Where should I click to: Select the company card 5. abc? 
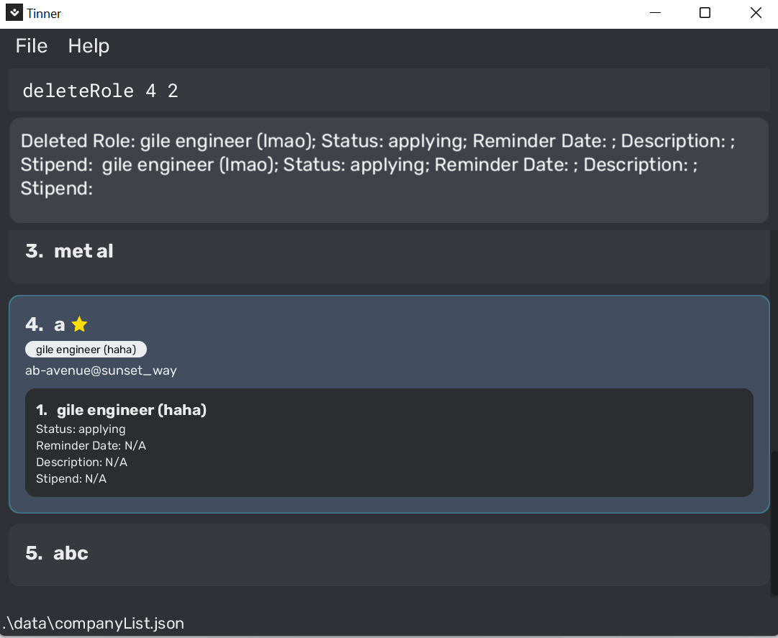coord(389,554)
